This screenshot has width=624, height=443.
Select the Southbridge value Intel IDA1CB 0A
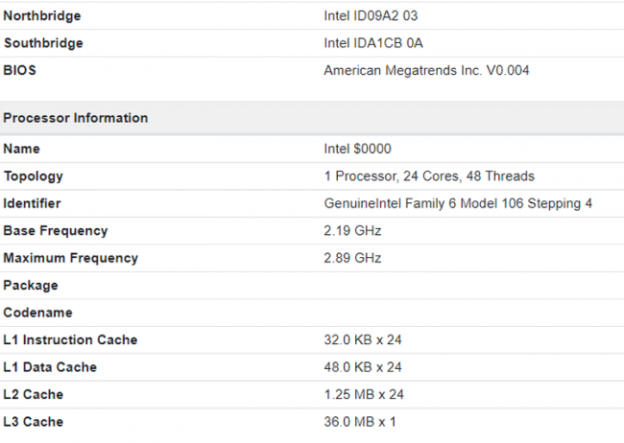(373, 43)
